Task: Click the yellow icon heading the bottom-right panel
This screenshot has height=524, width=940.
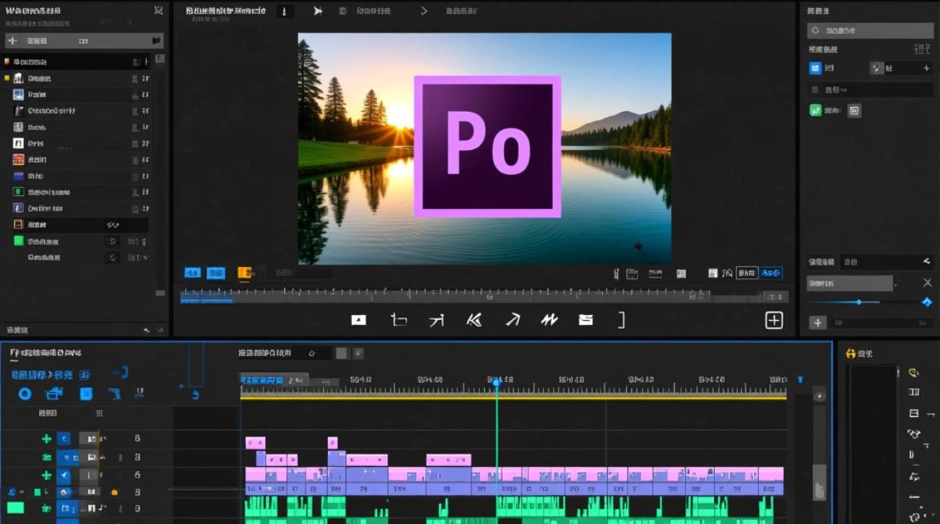Action: (x=850, y=354)
